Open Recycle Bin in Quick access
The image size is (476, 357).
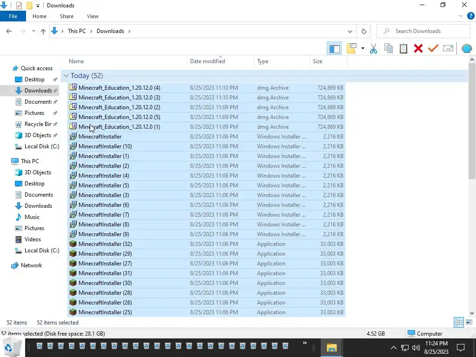coord(38,124)
